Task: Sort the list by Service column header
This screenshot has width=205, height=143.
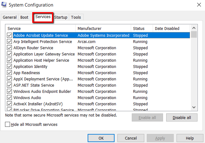Action: pos(41,29)
